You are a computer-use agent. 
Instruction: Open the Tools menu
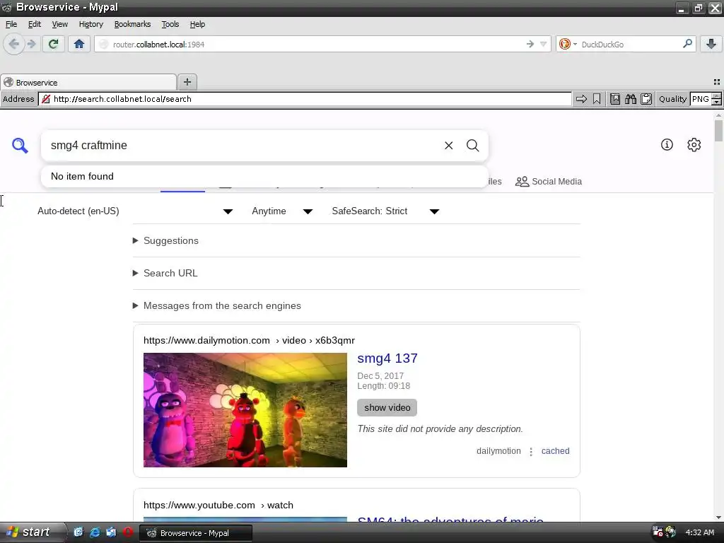pos(170,24)
